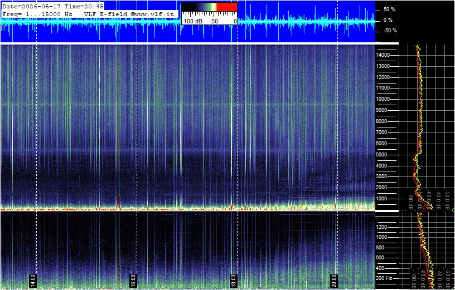Viewport: 455px width, 290px height.
Task: Click the 20:00 time marker label
Action: (334, 280)
